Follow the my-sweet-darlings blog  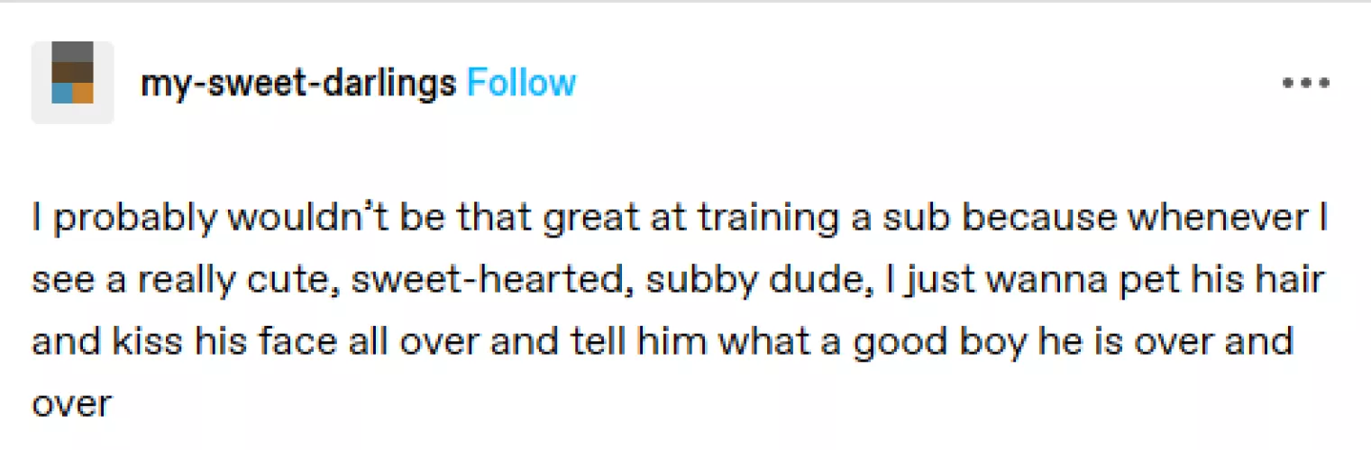521,83
